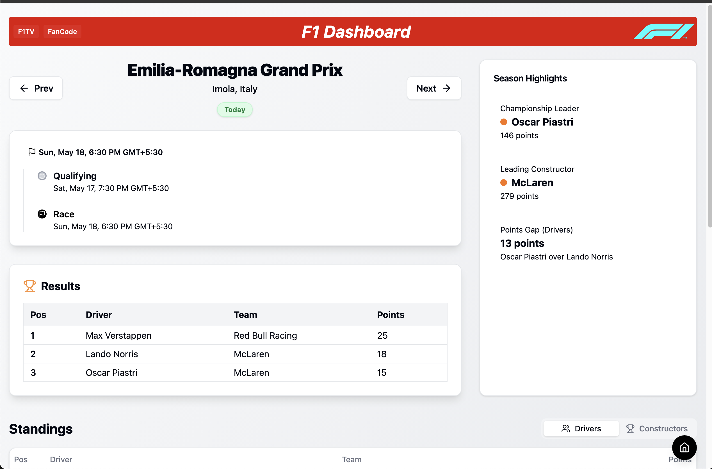Viewport: 712px width, 469px height.
Task: Click the Imola, Italy location text
Action: coord(235,89)
